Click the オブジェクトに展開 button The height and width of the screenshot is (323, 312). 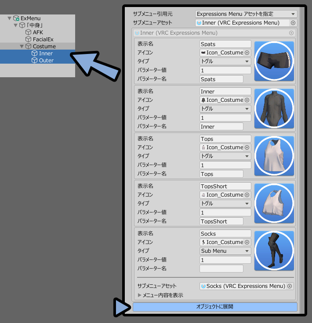point(215,307)
